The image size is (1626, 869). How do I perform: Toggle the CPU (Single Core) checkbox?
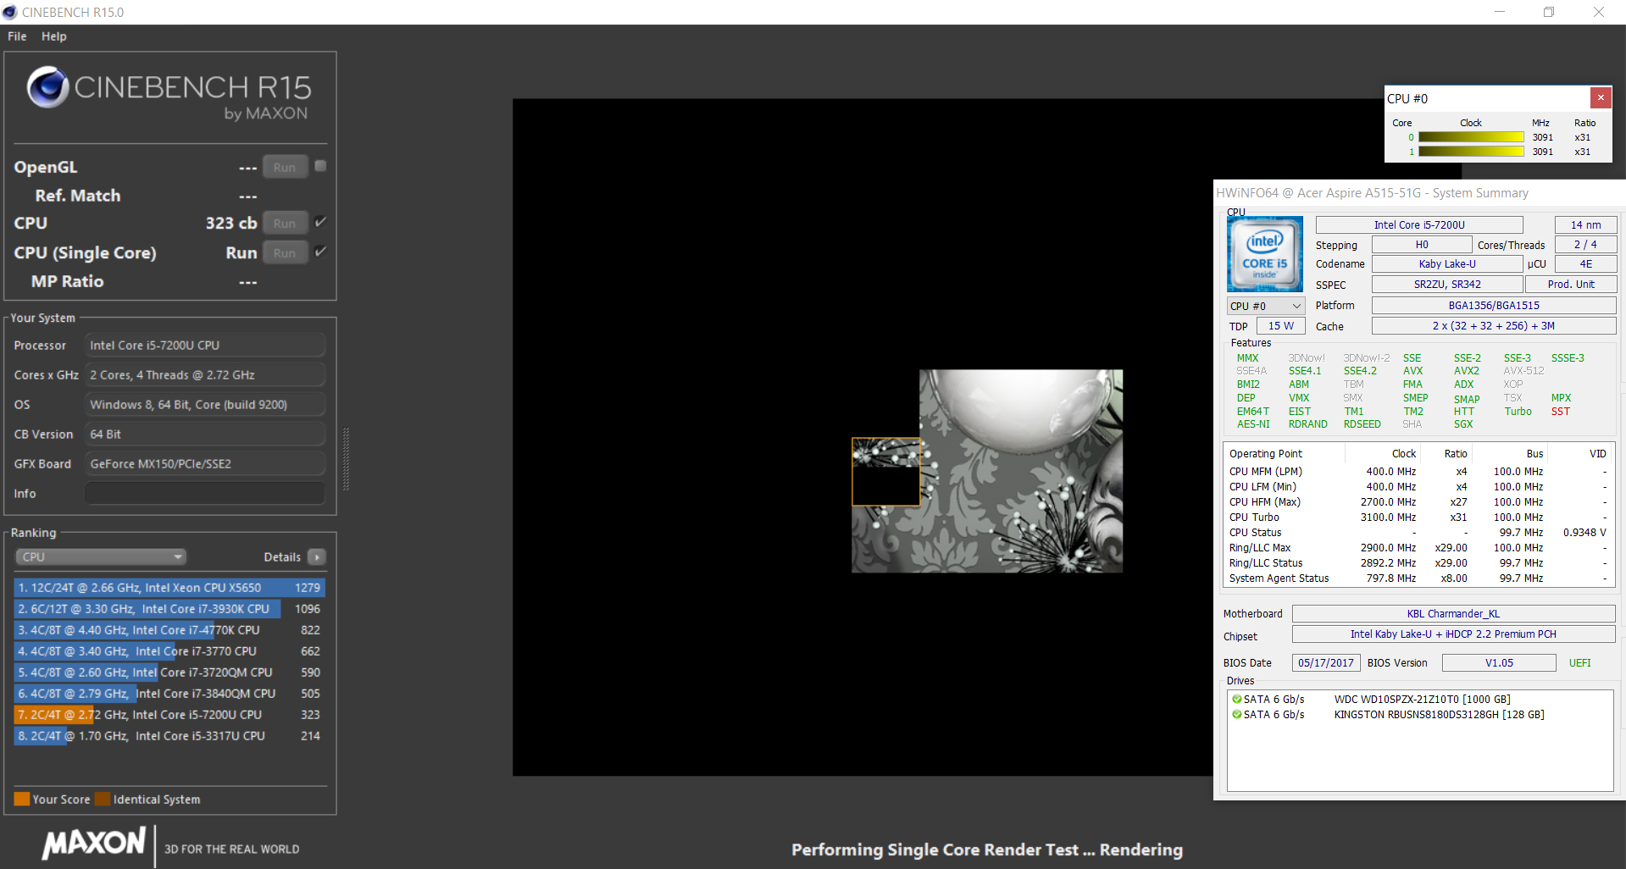(x=320, y=252)
